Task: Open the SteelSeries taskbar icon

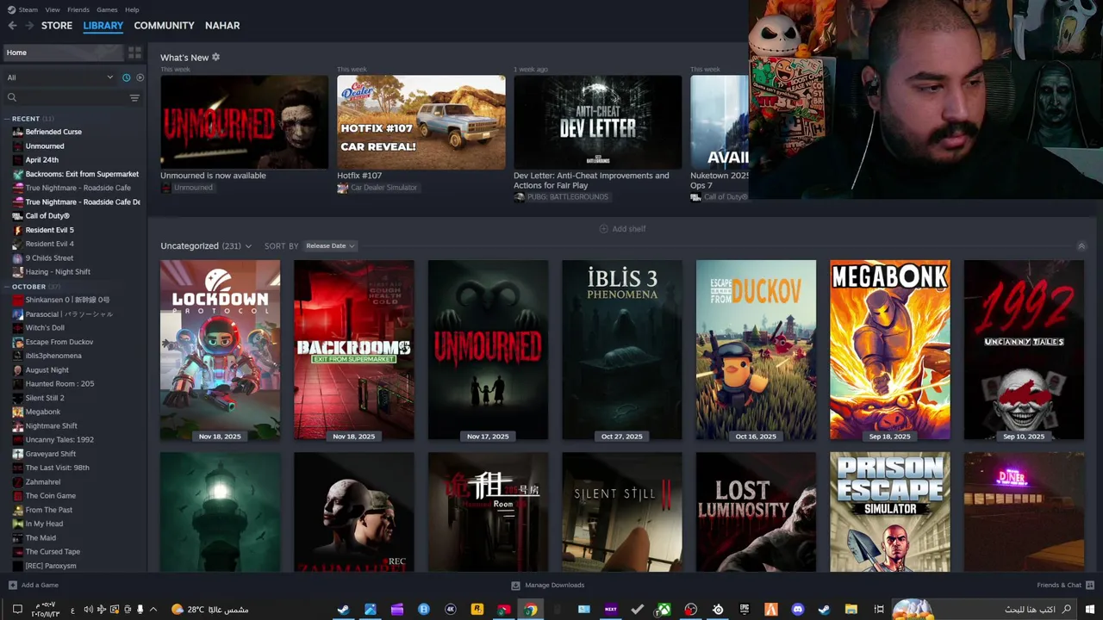Action: [718, 610]
